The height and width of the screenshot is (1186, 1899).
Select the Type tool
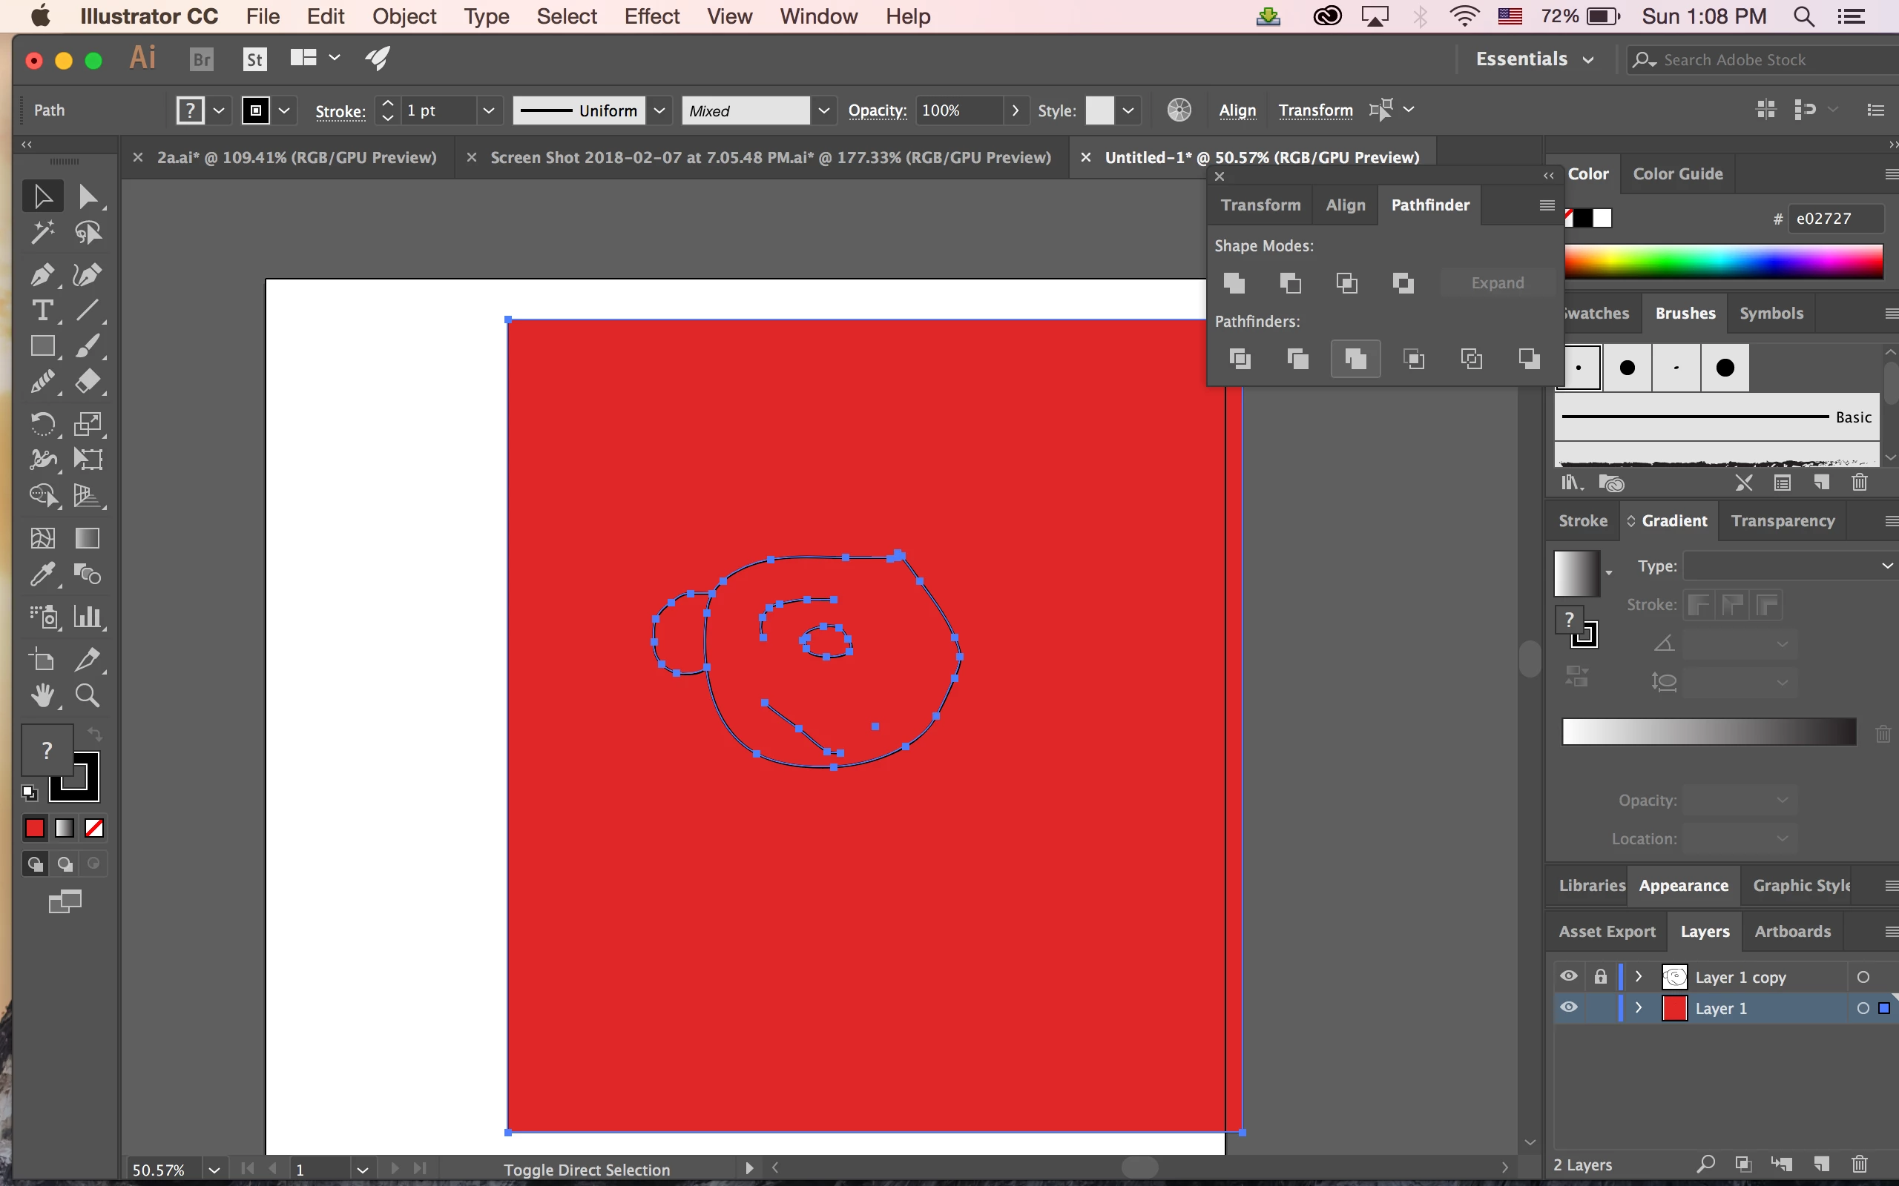pyautogui.click(x=42, y=311)
